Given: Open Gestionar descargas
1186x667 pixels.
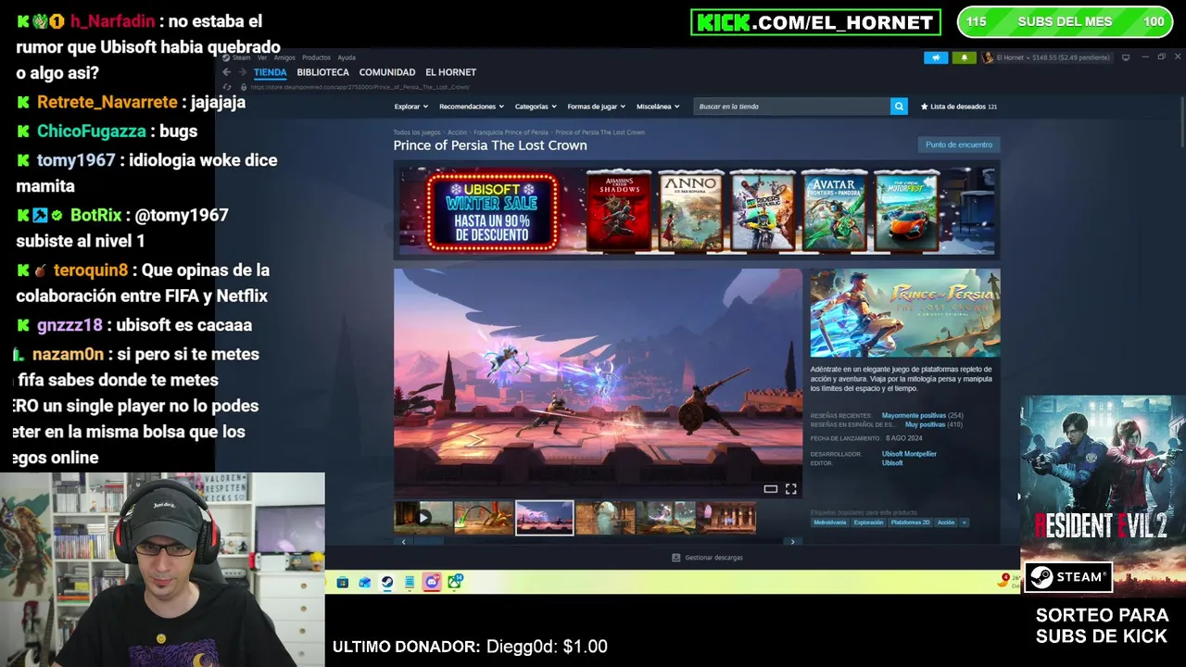Looking at the screenshot, I should (x=707, y=558).
